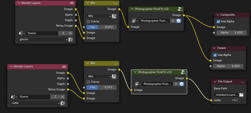Click group icon in header of selected PostFX node
Screen dimensions: 251x113
[x=184, y=73]
